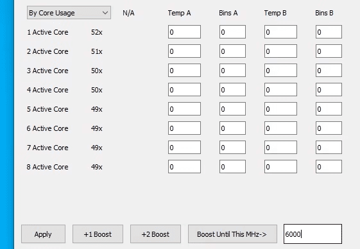
Task: Select Bins B field for 8 Active Core
Action: click(329, 167)
